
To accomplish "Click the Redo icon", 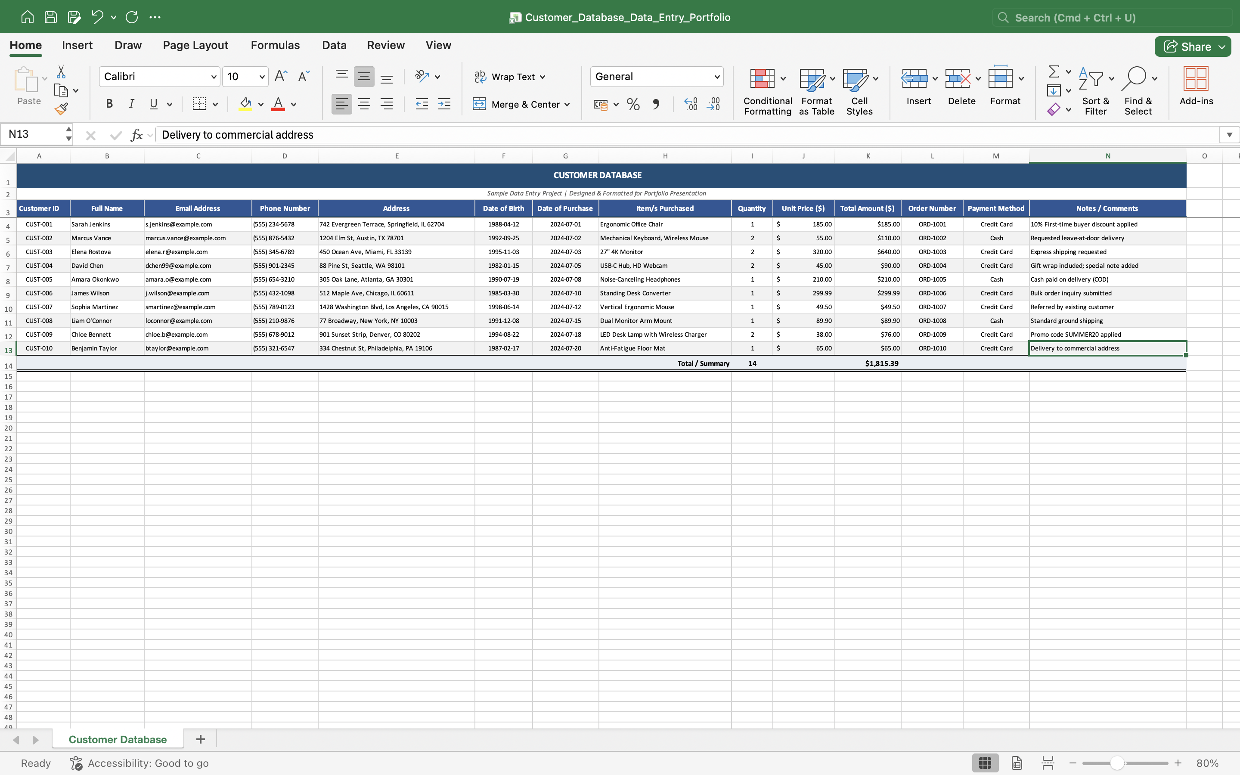I will 132,17.
